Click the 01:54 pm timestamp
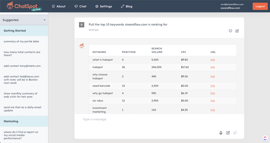The height and width of the screenshot is (143, 270). pos(93,30)
